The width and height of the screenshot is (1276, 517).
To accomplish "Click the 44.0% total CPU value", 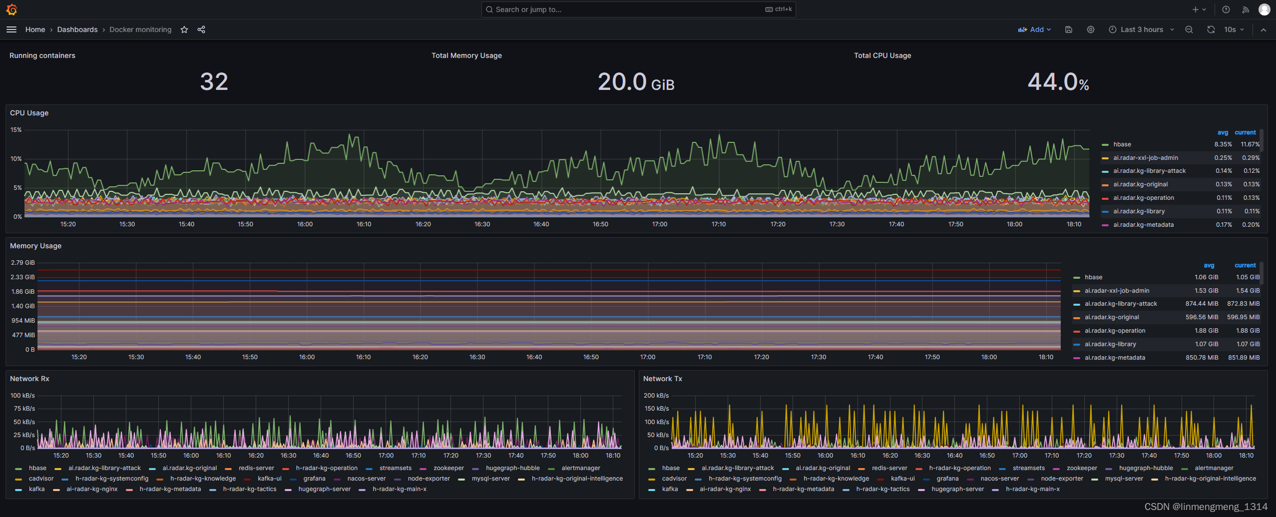I will 1058,82.
